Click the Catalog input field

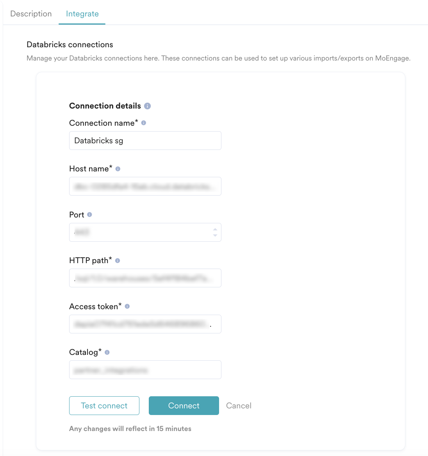(145, 370)
